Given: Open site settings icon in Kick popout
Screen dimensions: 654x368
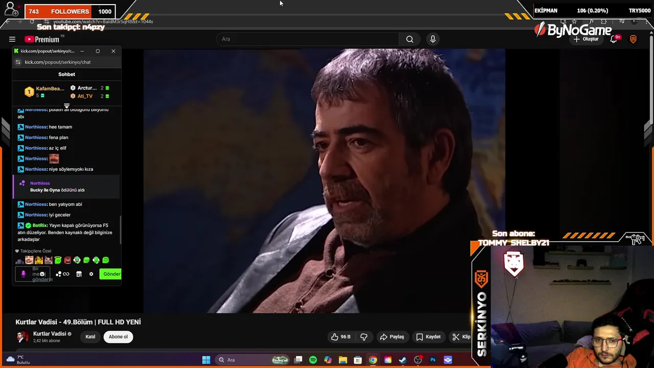Looking at the screenshot, I should 18,62.
